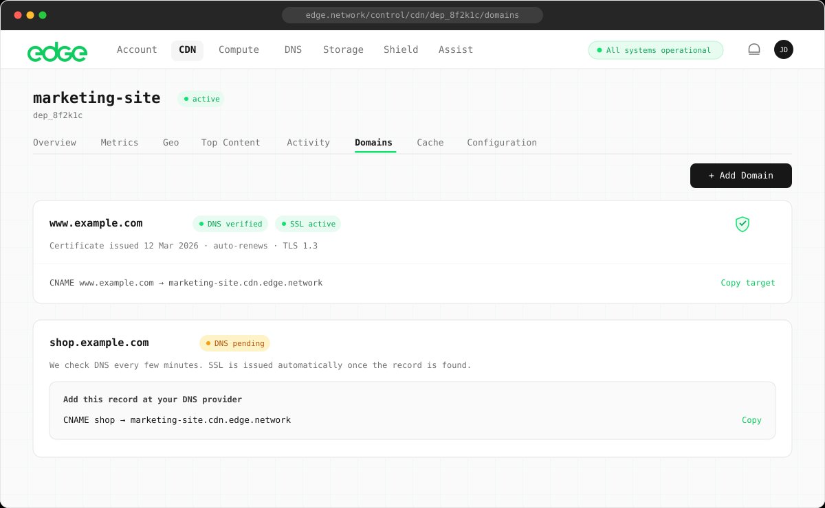The image size is (825, 508).
Task: Open the JD user avatar
Action: [x=784, y=49]
